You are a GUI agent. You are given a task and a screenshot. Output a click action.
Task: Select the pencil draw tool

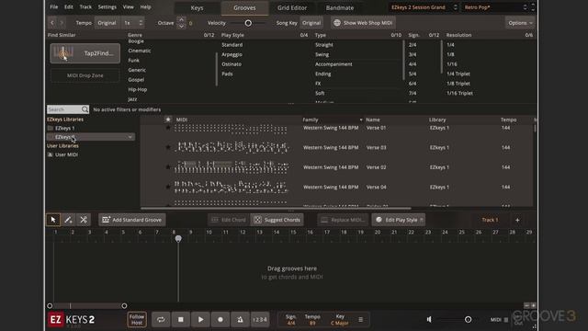tap(68, 220)
